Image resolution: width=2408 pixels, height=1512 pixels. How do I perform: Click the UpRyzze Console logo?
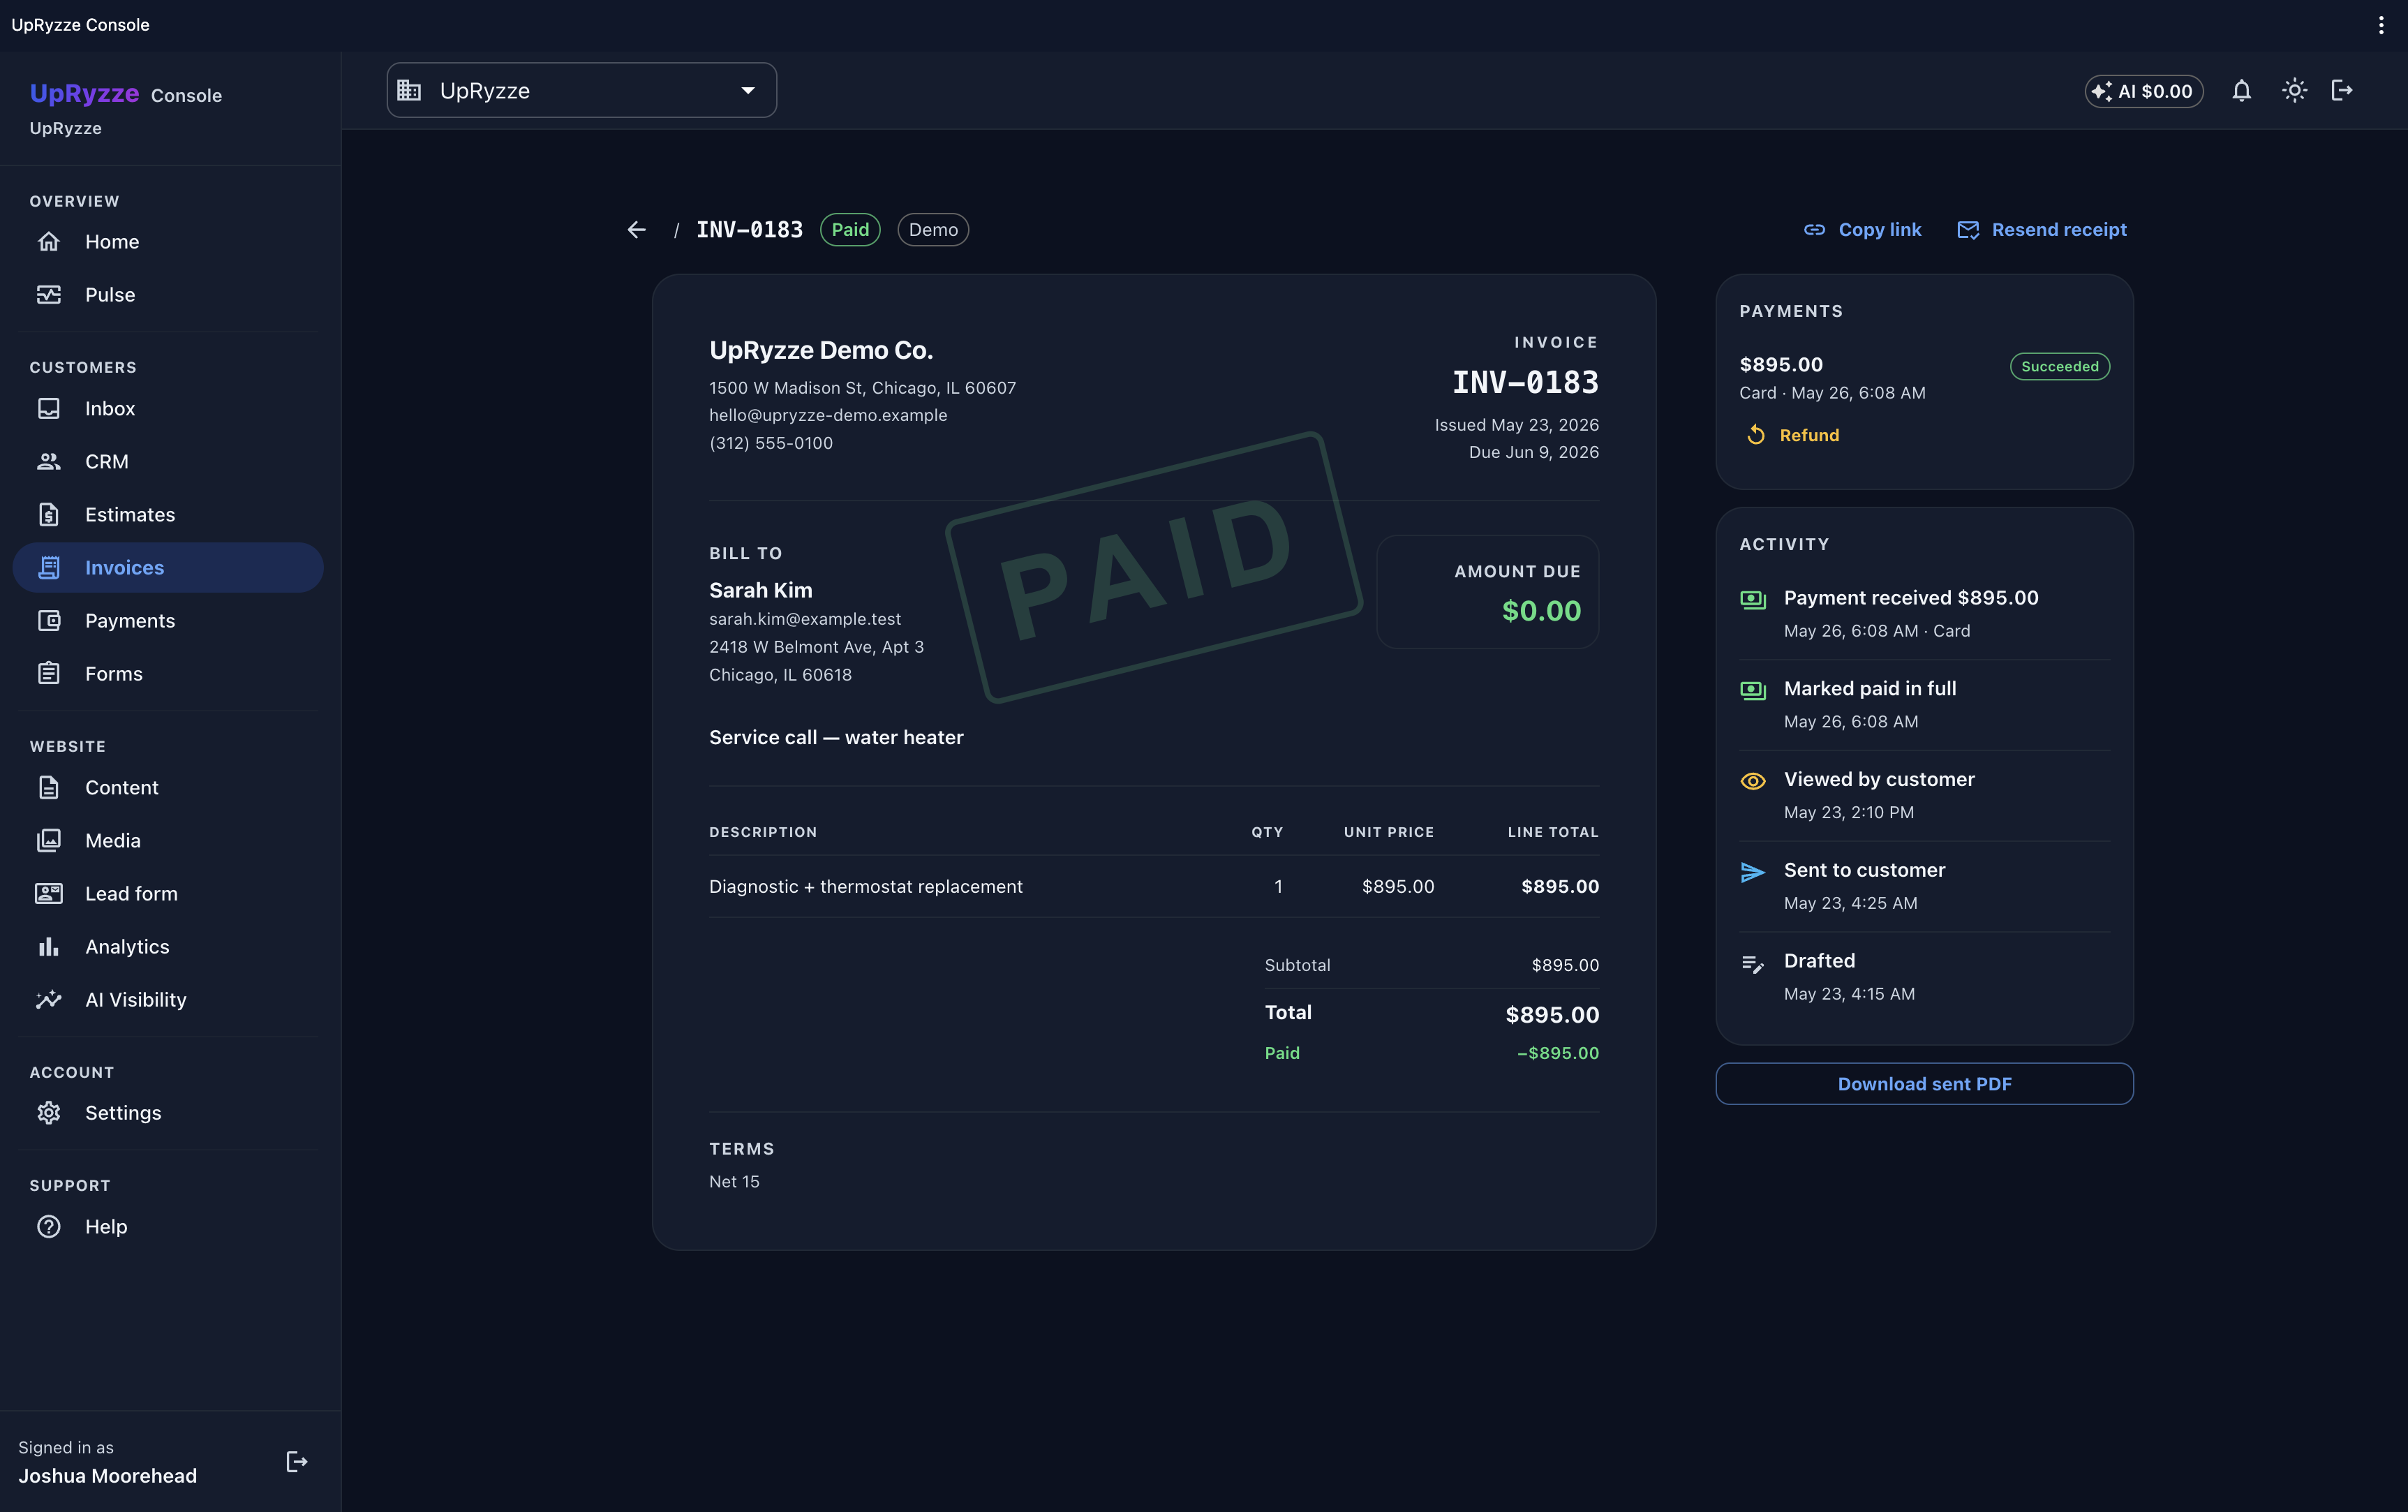(x=126, y=94)
